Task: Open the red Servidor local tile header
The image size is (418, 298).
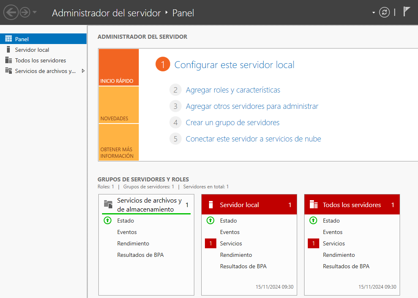Action: click(249, 205)
